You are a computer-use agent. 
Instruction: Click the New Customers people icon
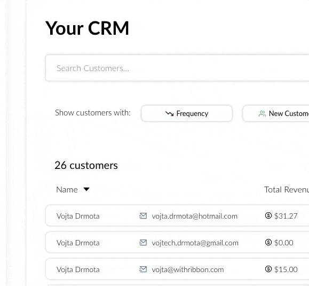[262, 113]
